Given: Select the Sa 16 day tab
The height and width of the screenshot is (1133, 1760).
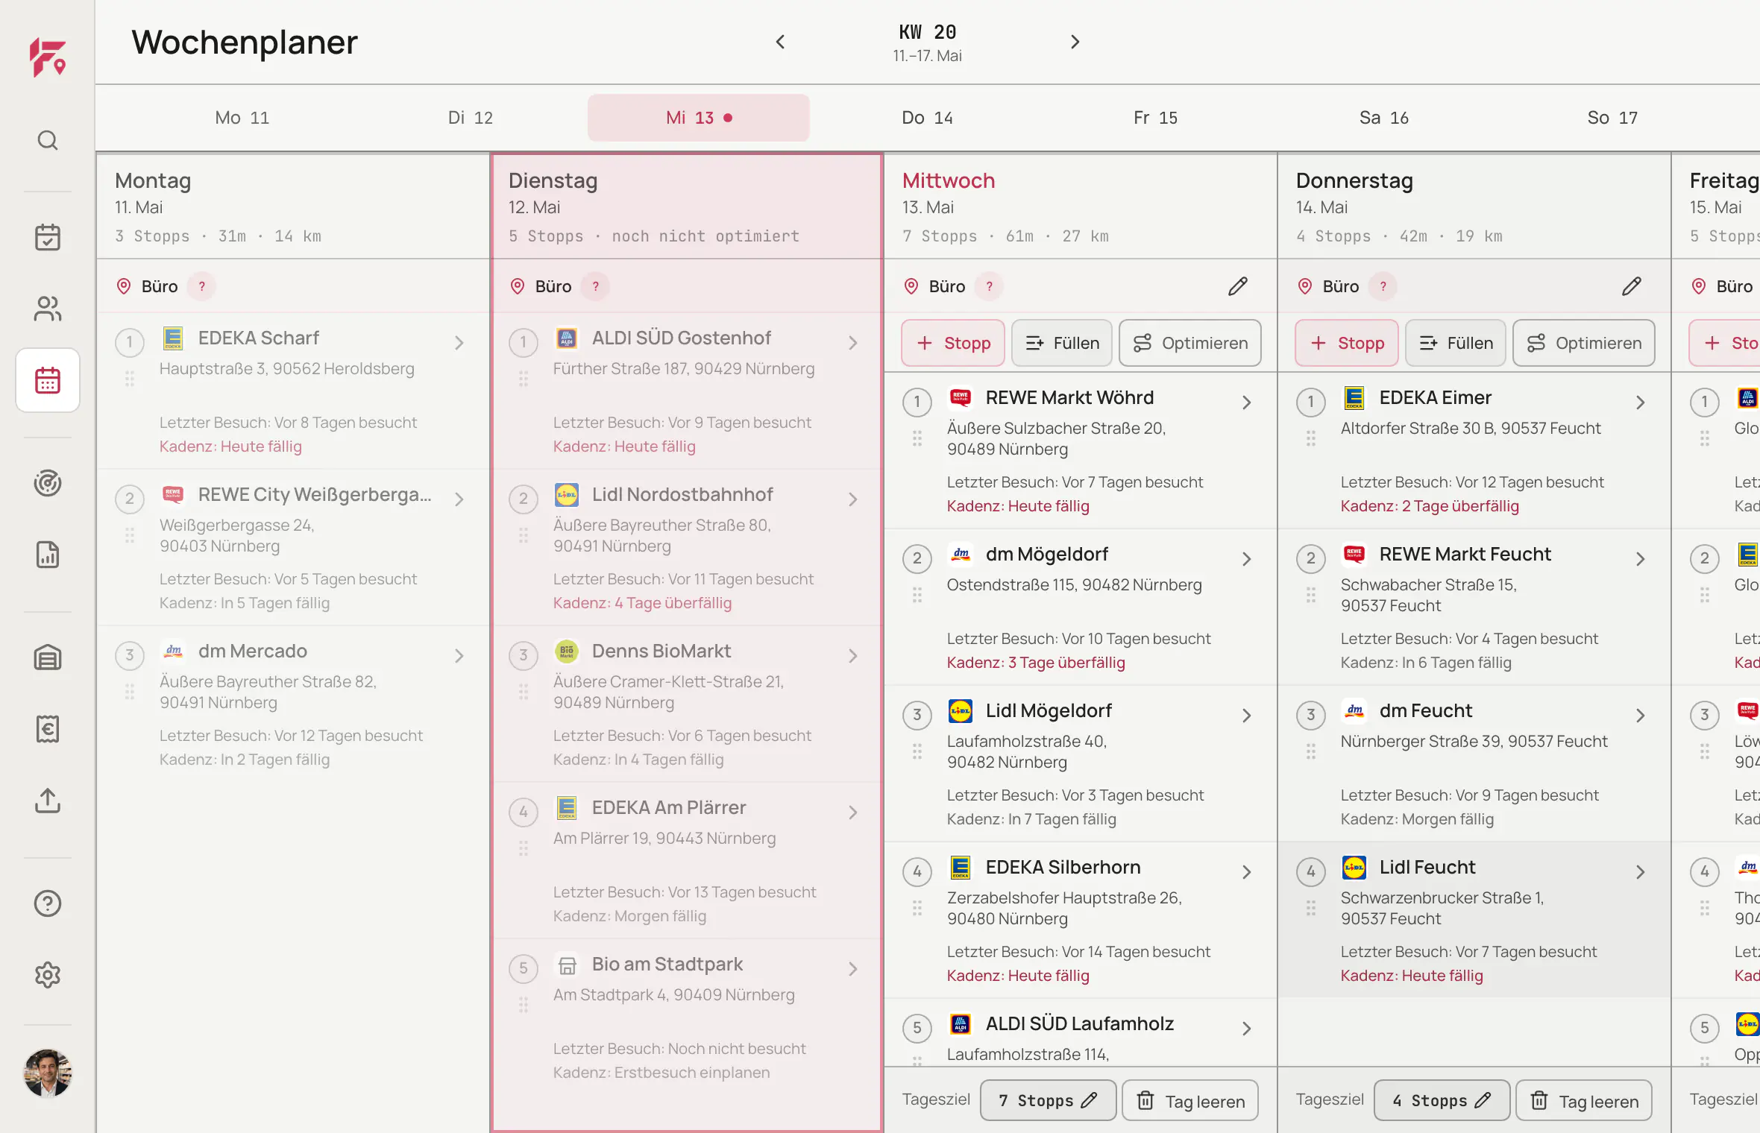Looking at the screenshot, I should click(1383, 118).
